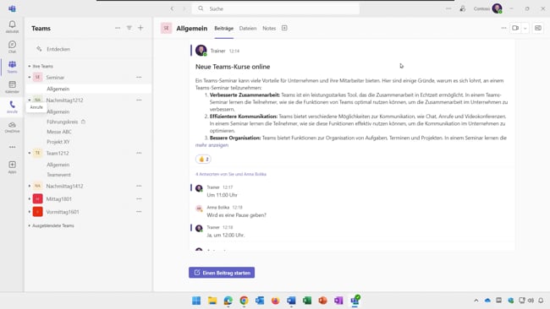This screenshot has width=550, height=309.
Task: Open the Activity bell in sidebar
Action: coord(13,26)
